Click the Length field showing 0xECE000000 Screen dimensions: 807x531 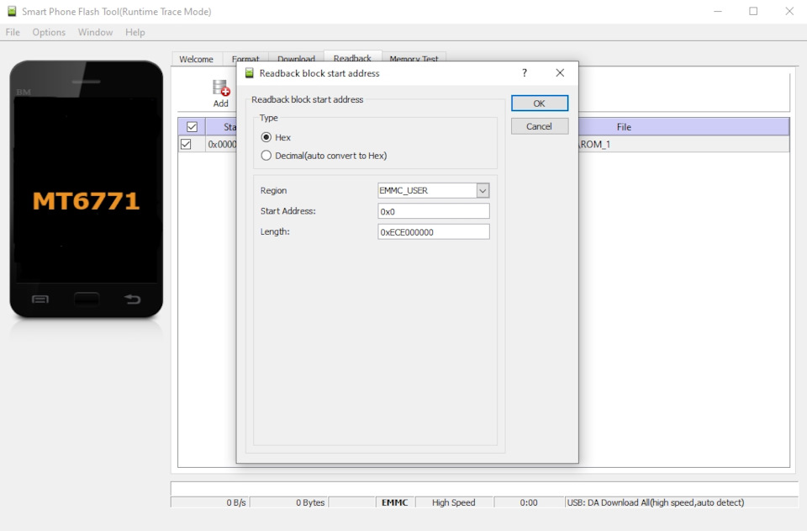click(x=434, y=231)
